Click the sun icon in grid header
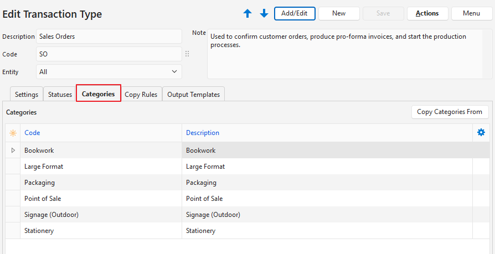Image resolution: width=495 pixels, height=254 pixels. (13, 133)
